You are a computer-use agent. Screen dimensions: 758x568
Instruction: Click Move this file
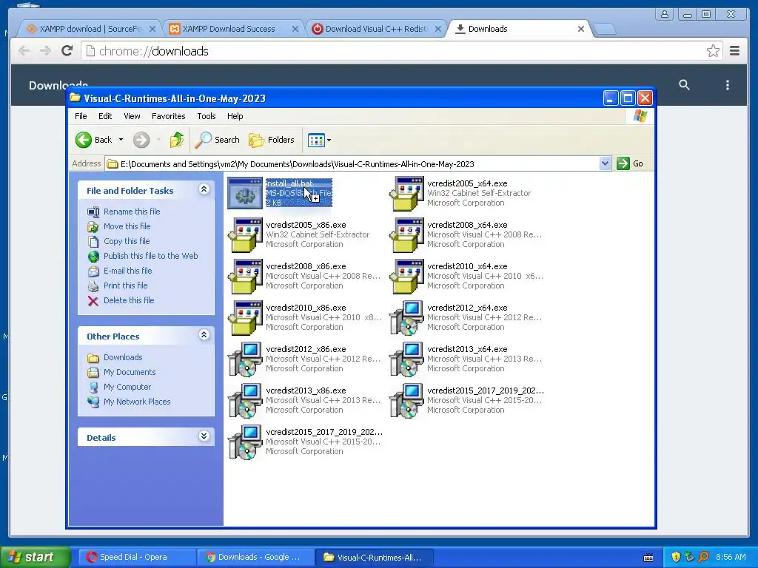pyautogui.click(x=127, y=226)
